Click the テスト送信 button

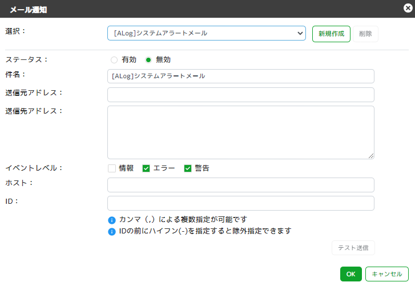coord(353,248)
